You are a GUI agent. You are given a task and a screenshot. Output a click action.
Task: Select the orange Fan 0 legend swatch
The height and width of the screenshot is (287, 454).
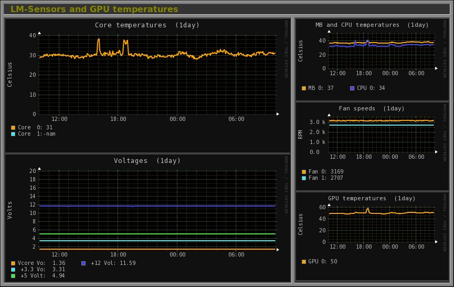[304, 172]
